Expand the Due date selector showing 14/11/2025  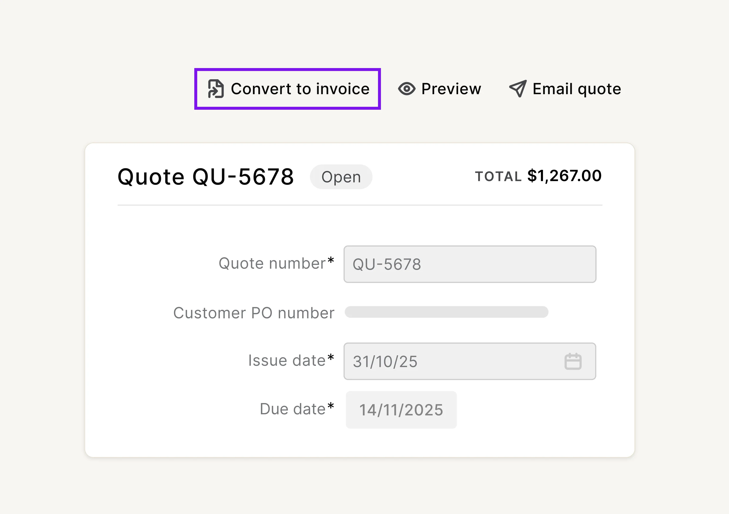(x=401, y=410)
